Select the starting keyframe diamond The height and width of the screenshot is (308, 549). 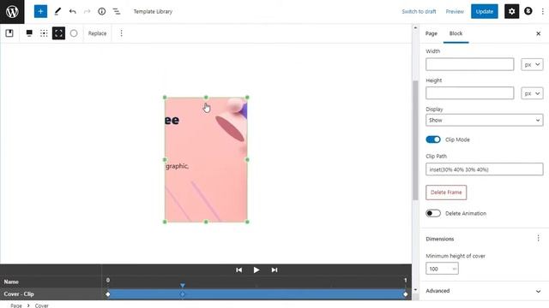108,294
